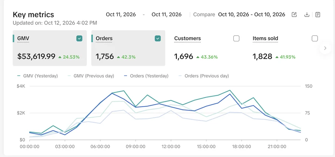Click the 09:00:00 axis label

(136, 146)
